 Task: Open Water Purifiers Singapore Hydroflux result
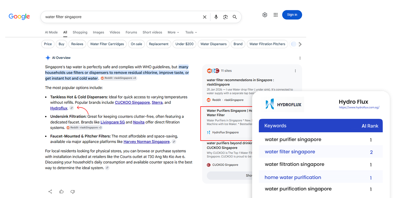pyautogui.click(x=229, y=113)
